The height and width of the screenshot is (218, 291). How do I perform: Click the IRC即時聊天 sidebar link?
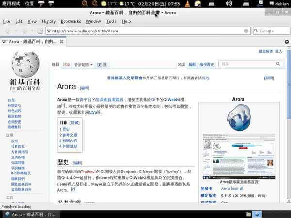pyautogui.click(x=20, y=173)
